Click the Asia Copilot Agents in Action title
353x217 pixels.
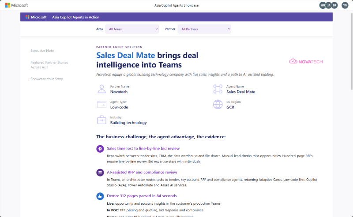75,17
